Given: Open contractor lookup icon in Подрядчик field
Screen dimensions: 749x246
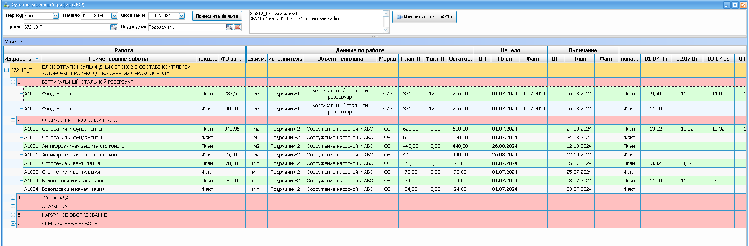Looking at the screenshot, I should point(230,27).
